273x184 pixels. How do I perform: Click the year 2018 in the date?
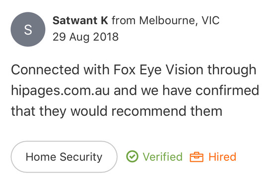pyautogui.click(x=106, y=37)
